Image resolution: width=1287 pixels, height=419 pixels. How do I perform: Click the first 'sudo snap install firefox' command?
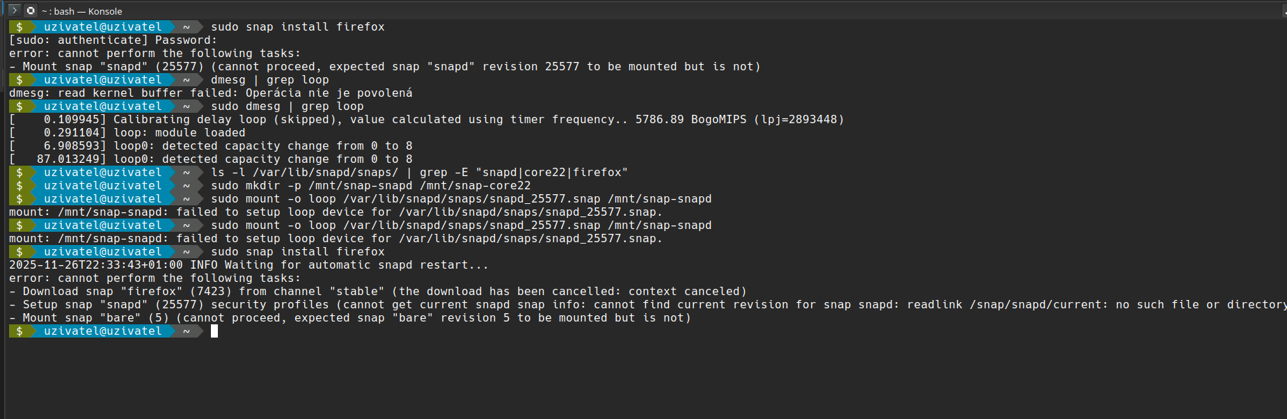297,27
